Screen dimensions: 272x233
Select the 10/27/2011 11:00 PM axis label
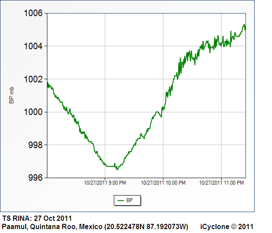[222, 183]
